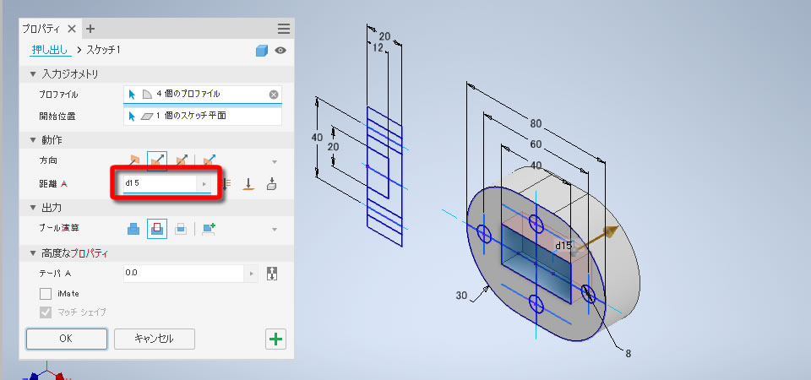Select the 8 hole diameter dimension
This screenshot has width=811, height=380.
(x=628, y=354)
